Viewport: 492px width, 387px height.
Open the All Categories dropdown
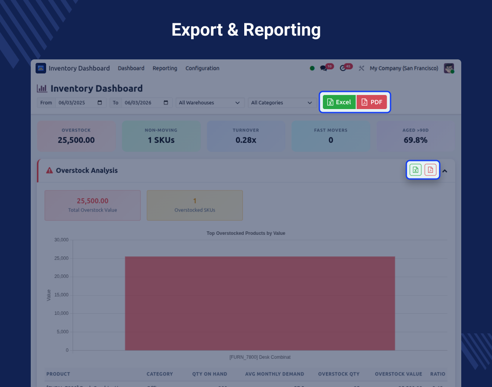(x=282, y=103)
